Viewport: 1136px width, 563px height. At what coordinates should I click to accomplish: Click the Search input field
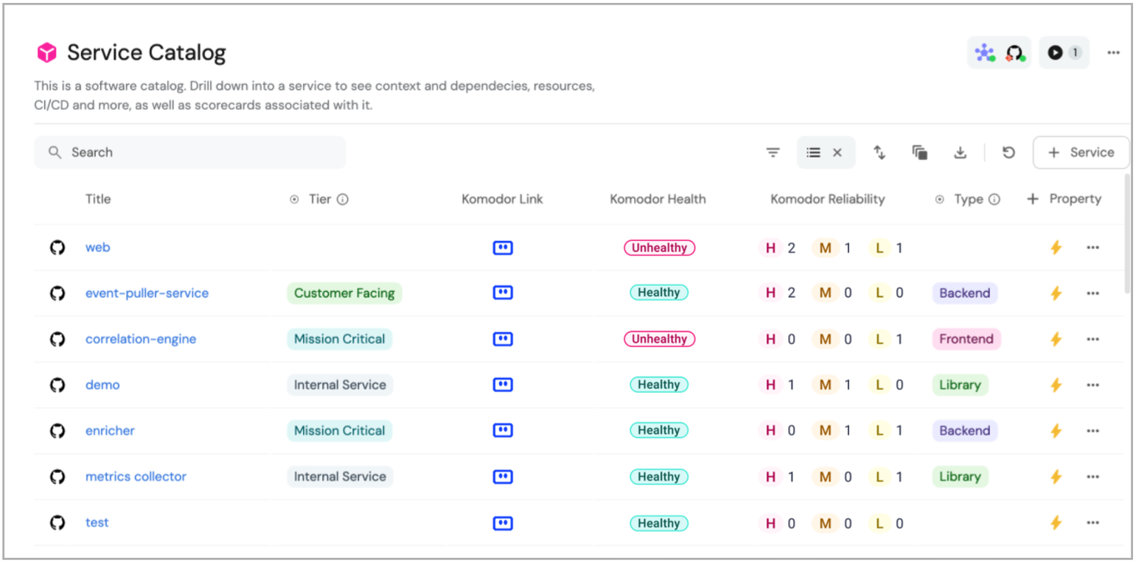tap(189, 153)
